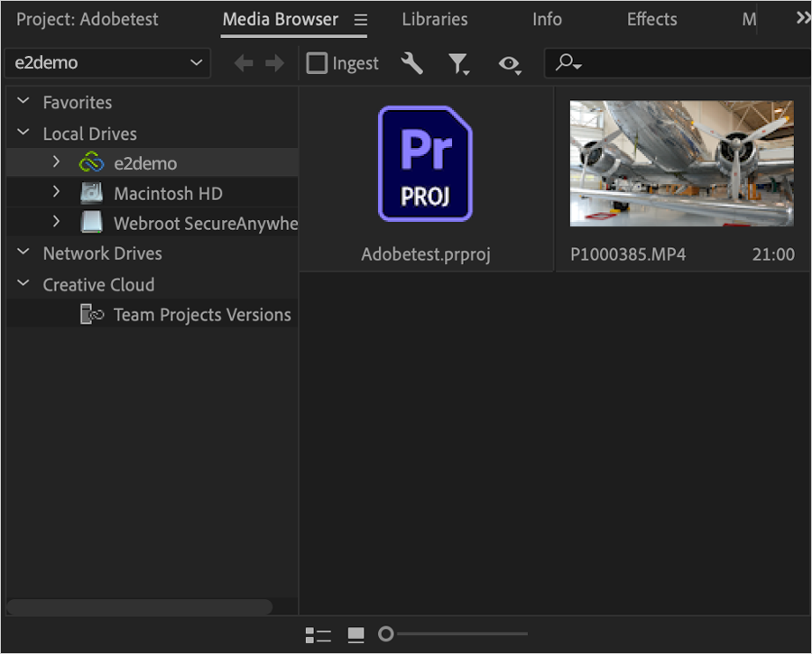Open the file types filter funnel
Image resolution: width=812 pixels, height=654 pixels.
pos(459,64)
